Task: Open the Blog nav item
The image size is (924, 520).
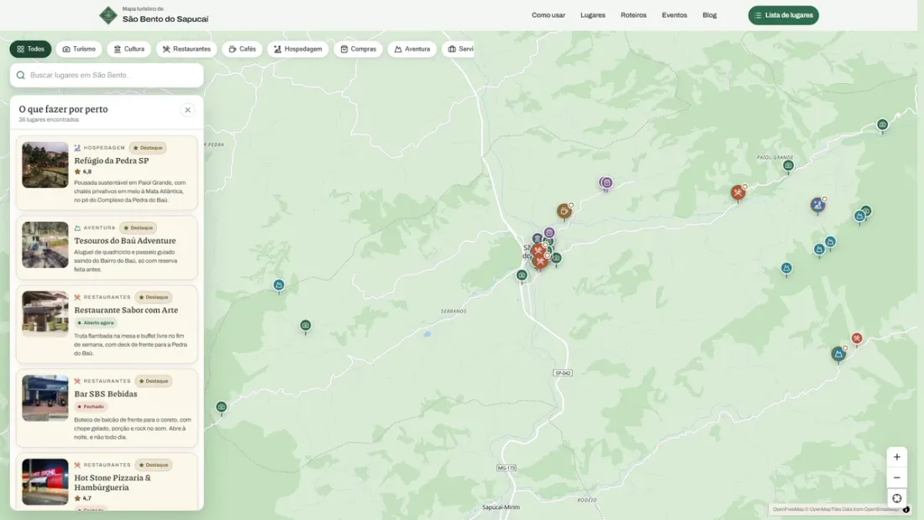Action: (x=710, y=15)
